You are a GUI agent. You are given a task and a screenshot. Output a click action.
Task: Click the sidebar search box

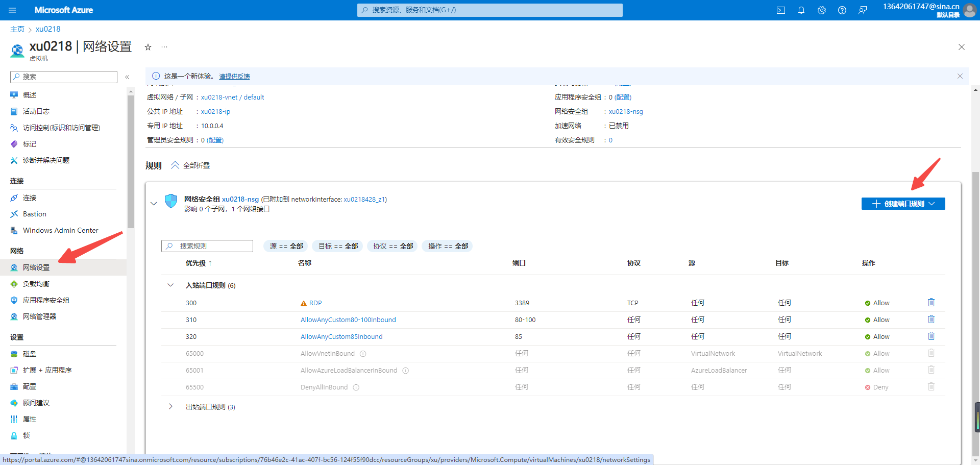pyautogui.click(x=64, y=77)
